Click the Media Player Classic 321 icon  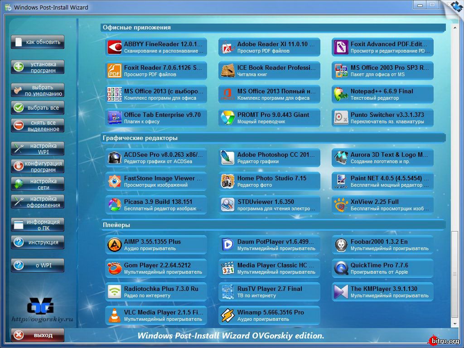pos(227,268)
